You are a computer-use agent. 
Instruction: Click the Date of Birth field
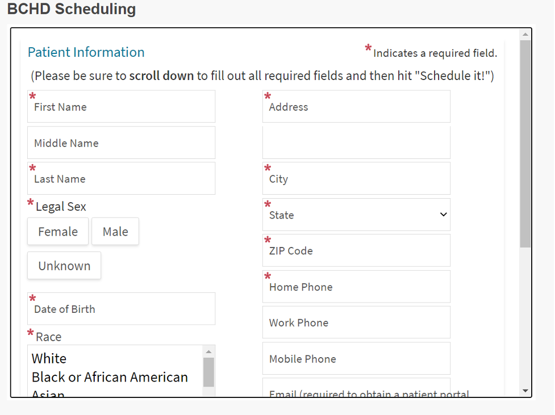coord(121,309)
